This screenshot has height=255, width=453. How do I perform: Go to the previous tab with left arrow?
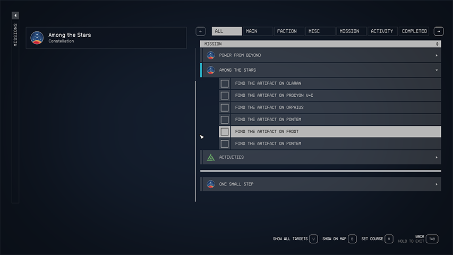click(x=201, y=31)
